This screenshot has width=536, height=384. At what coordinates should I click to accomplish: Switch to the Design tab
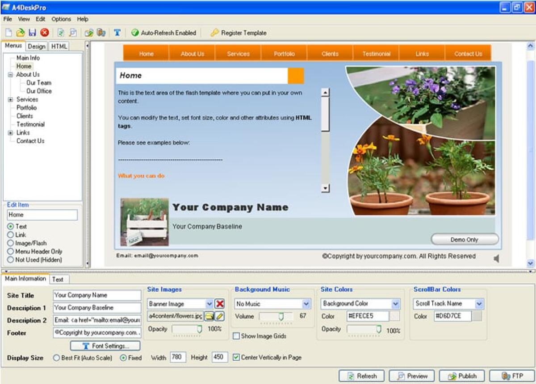[37, 46]
